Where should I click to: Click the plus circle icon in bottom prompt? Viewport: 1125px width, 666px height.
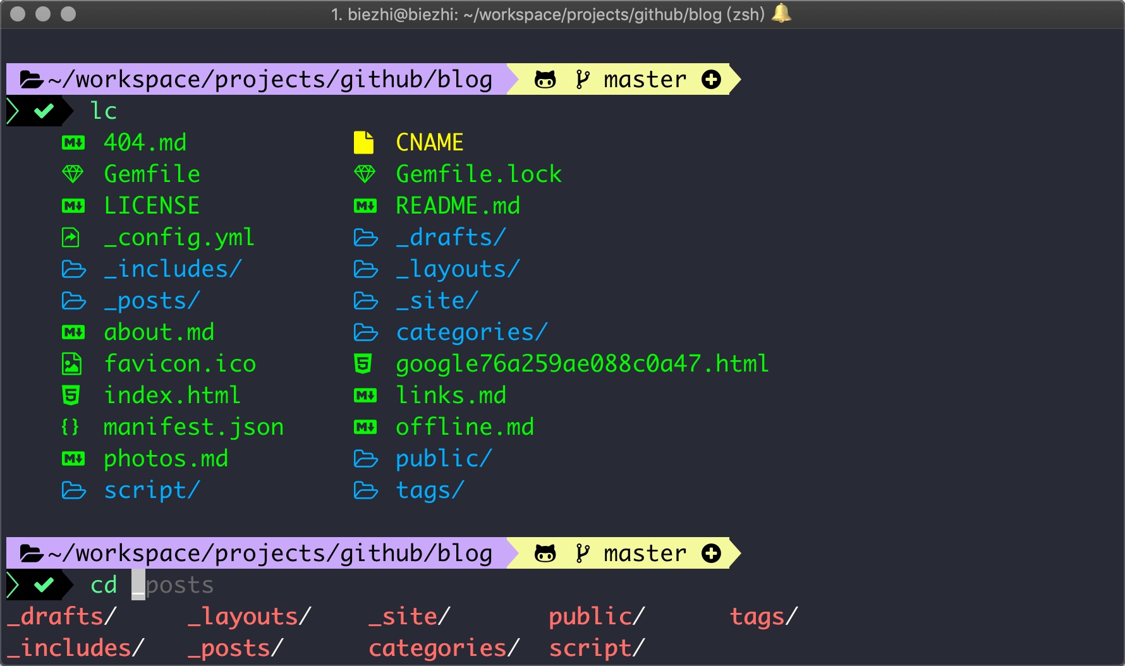click(711, 554)
